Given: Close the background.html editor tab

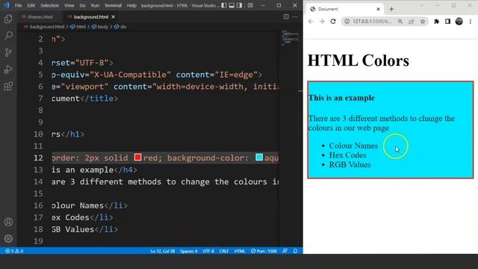Looking at the screenshot, I should tap(113, 16).
